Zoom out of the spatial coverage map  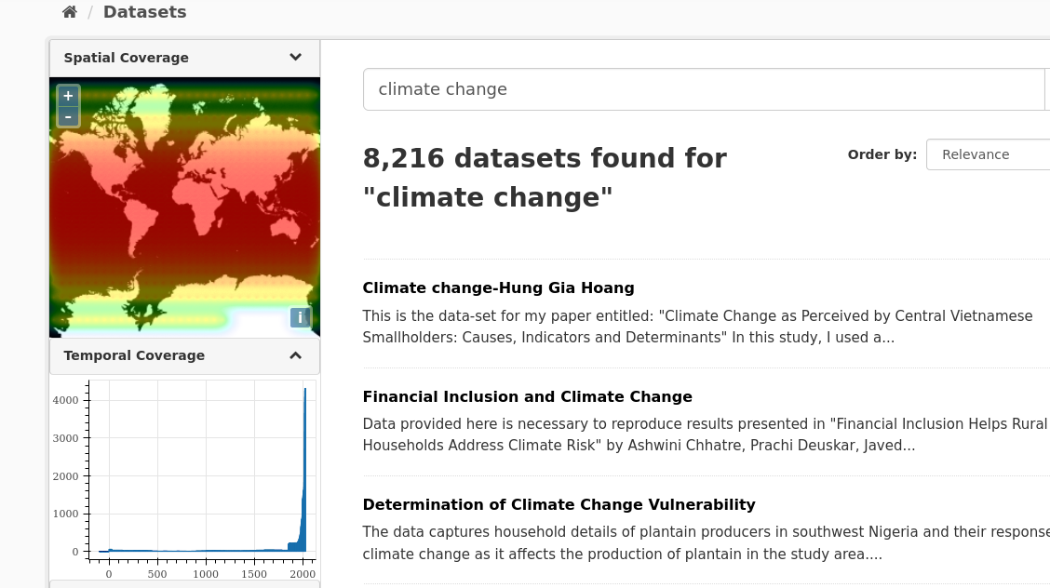pos(68,116)
